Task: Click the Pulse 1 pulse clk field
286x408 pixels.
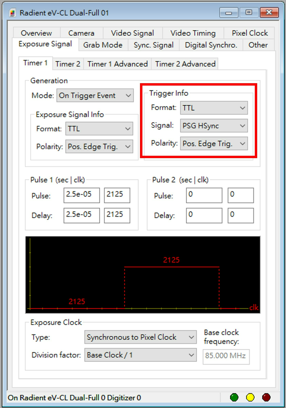Action: tap(117, 195)
